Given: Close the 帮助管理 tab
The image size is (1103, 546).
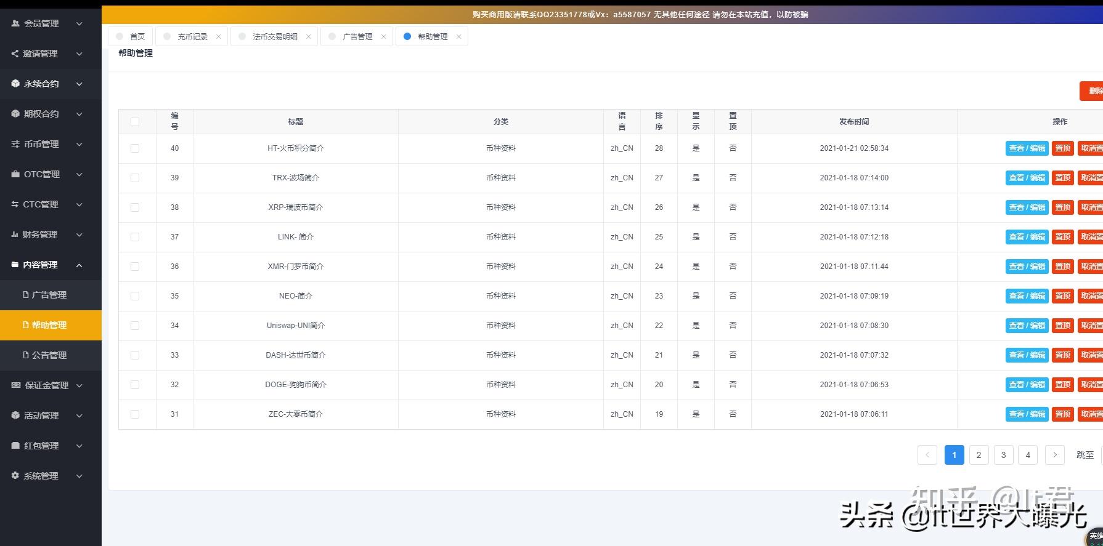Looking at the screenshot, I should click(x=458, y=37).
